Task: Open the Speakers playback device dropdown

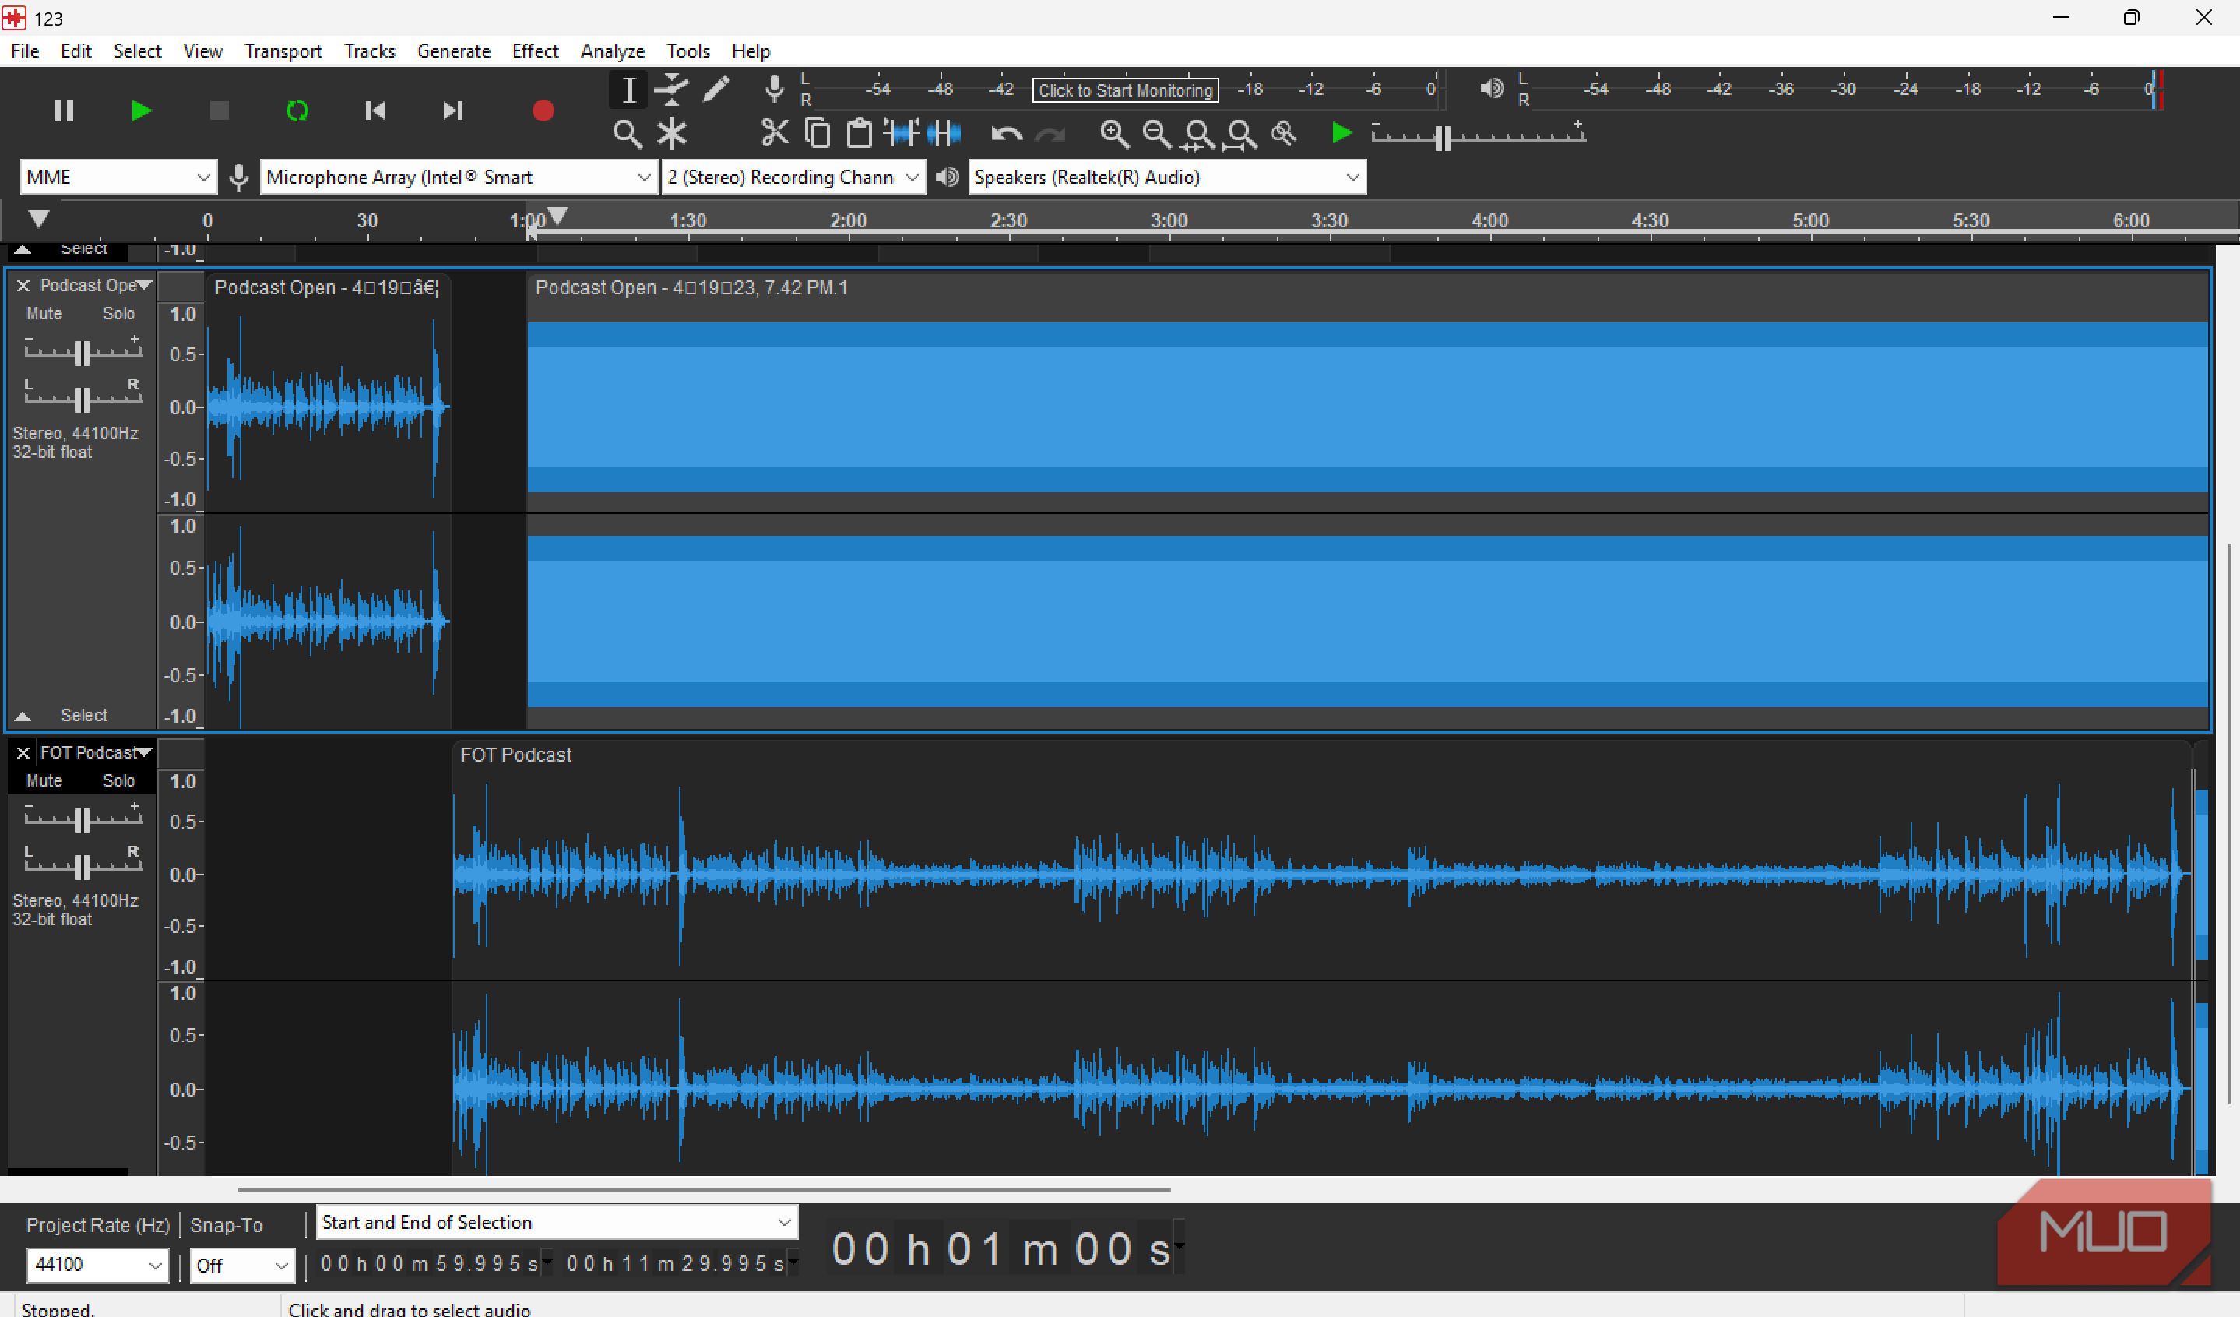Action: 1166,177
